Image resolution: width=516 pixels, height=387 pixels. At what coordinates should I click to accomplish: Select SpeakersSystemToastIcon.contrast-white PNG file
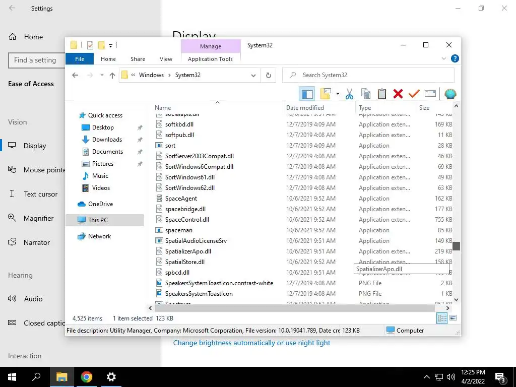coord(219,283)
